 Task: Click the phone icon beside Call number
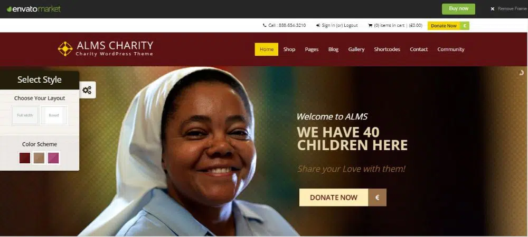(x=265, y=25)
